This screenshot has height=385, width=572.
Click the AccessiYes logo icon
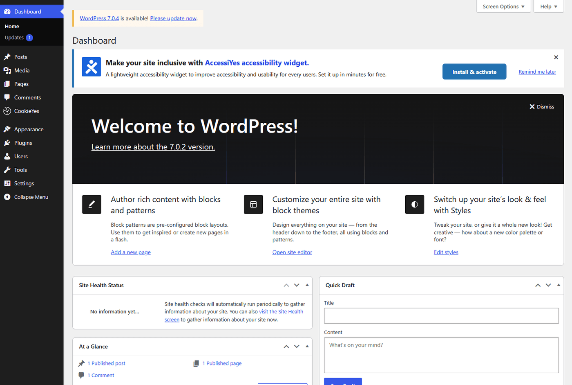(x=91, y=67)
